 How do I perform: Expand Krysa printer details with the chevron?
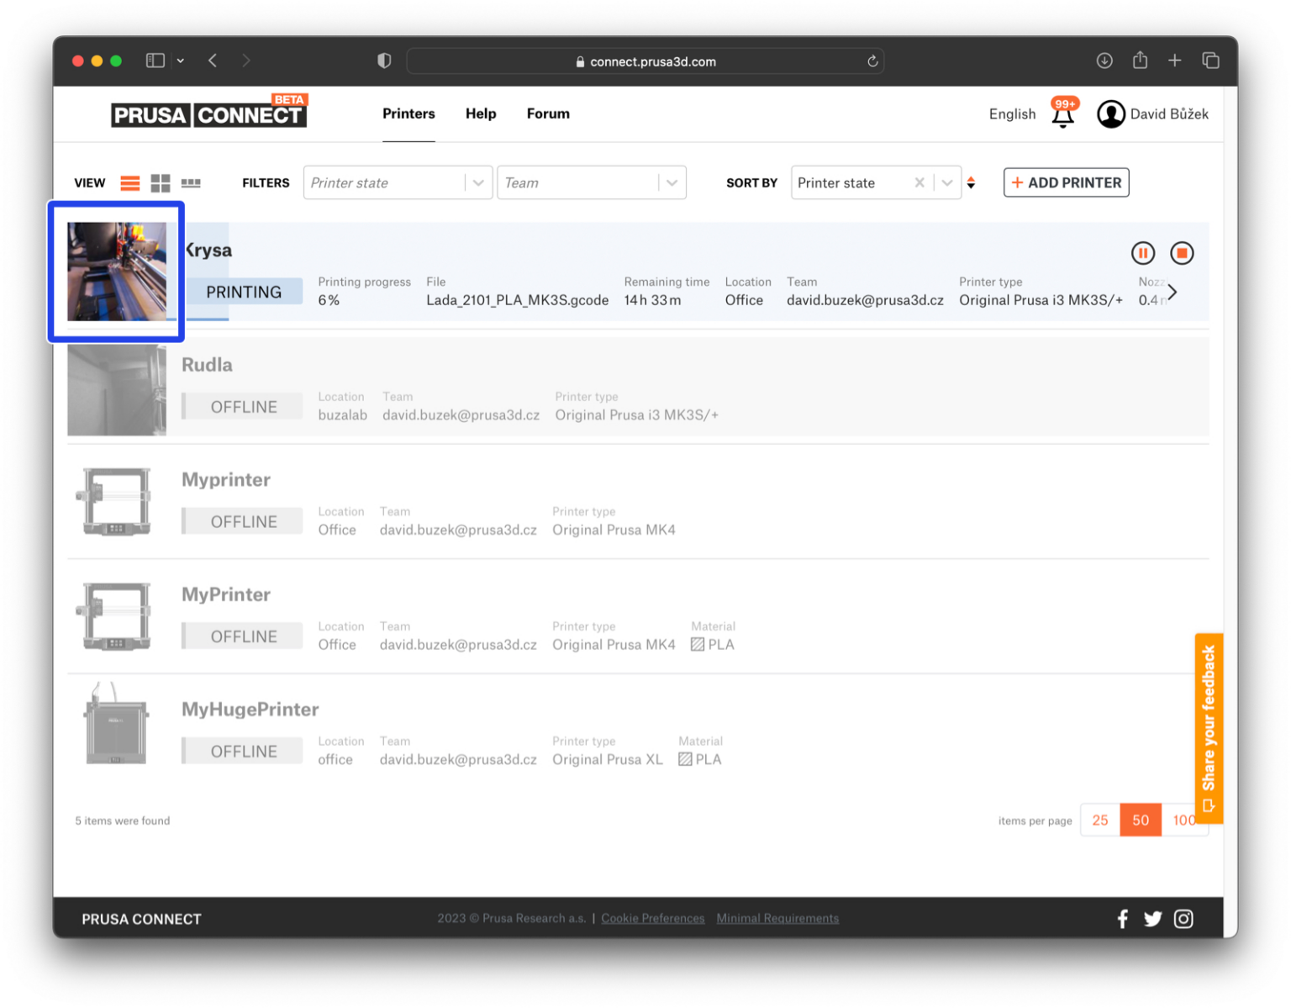[1173, 292]
